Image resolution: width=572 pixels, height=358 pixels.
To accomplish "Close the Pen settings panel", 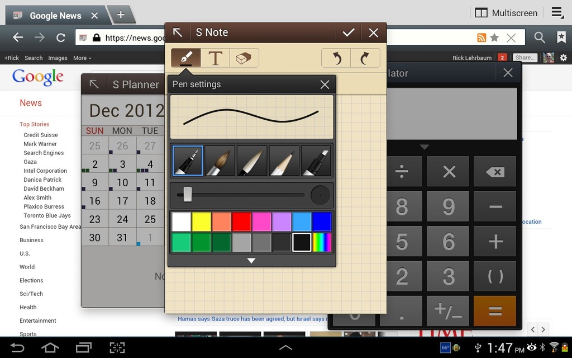I will (x=325, y=84).
